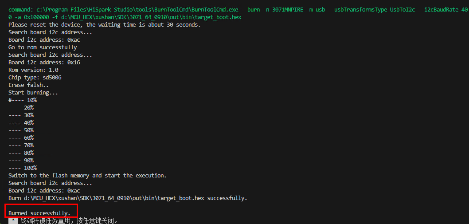Click the 'Rom version: 1.0' line
469x224 pixels.
(x=33, y=70)
